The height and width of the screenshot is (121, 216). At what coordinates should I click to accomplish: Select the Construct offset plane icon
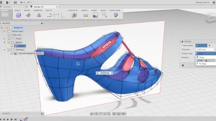click(x=74, y=15)
